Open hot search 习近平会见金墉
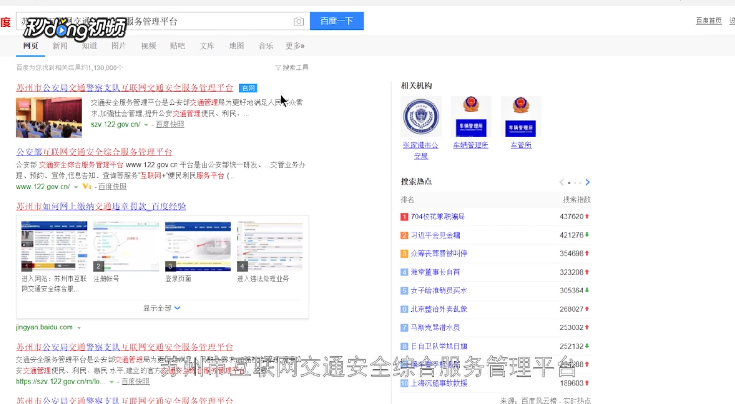Image resolution: width=735 pixels, height=404 pixels. tap(435, 235)
